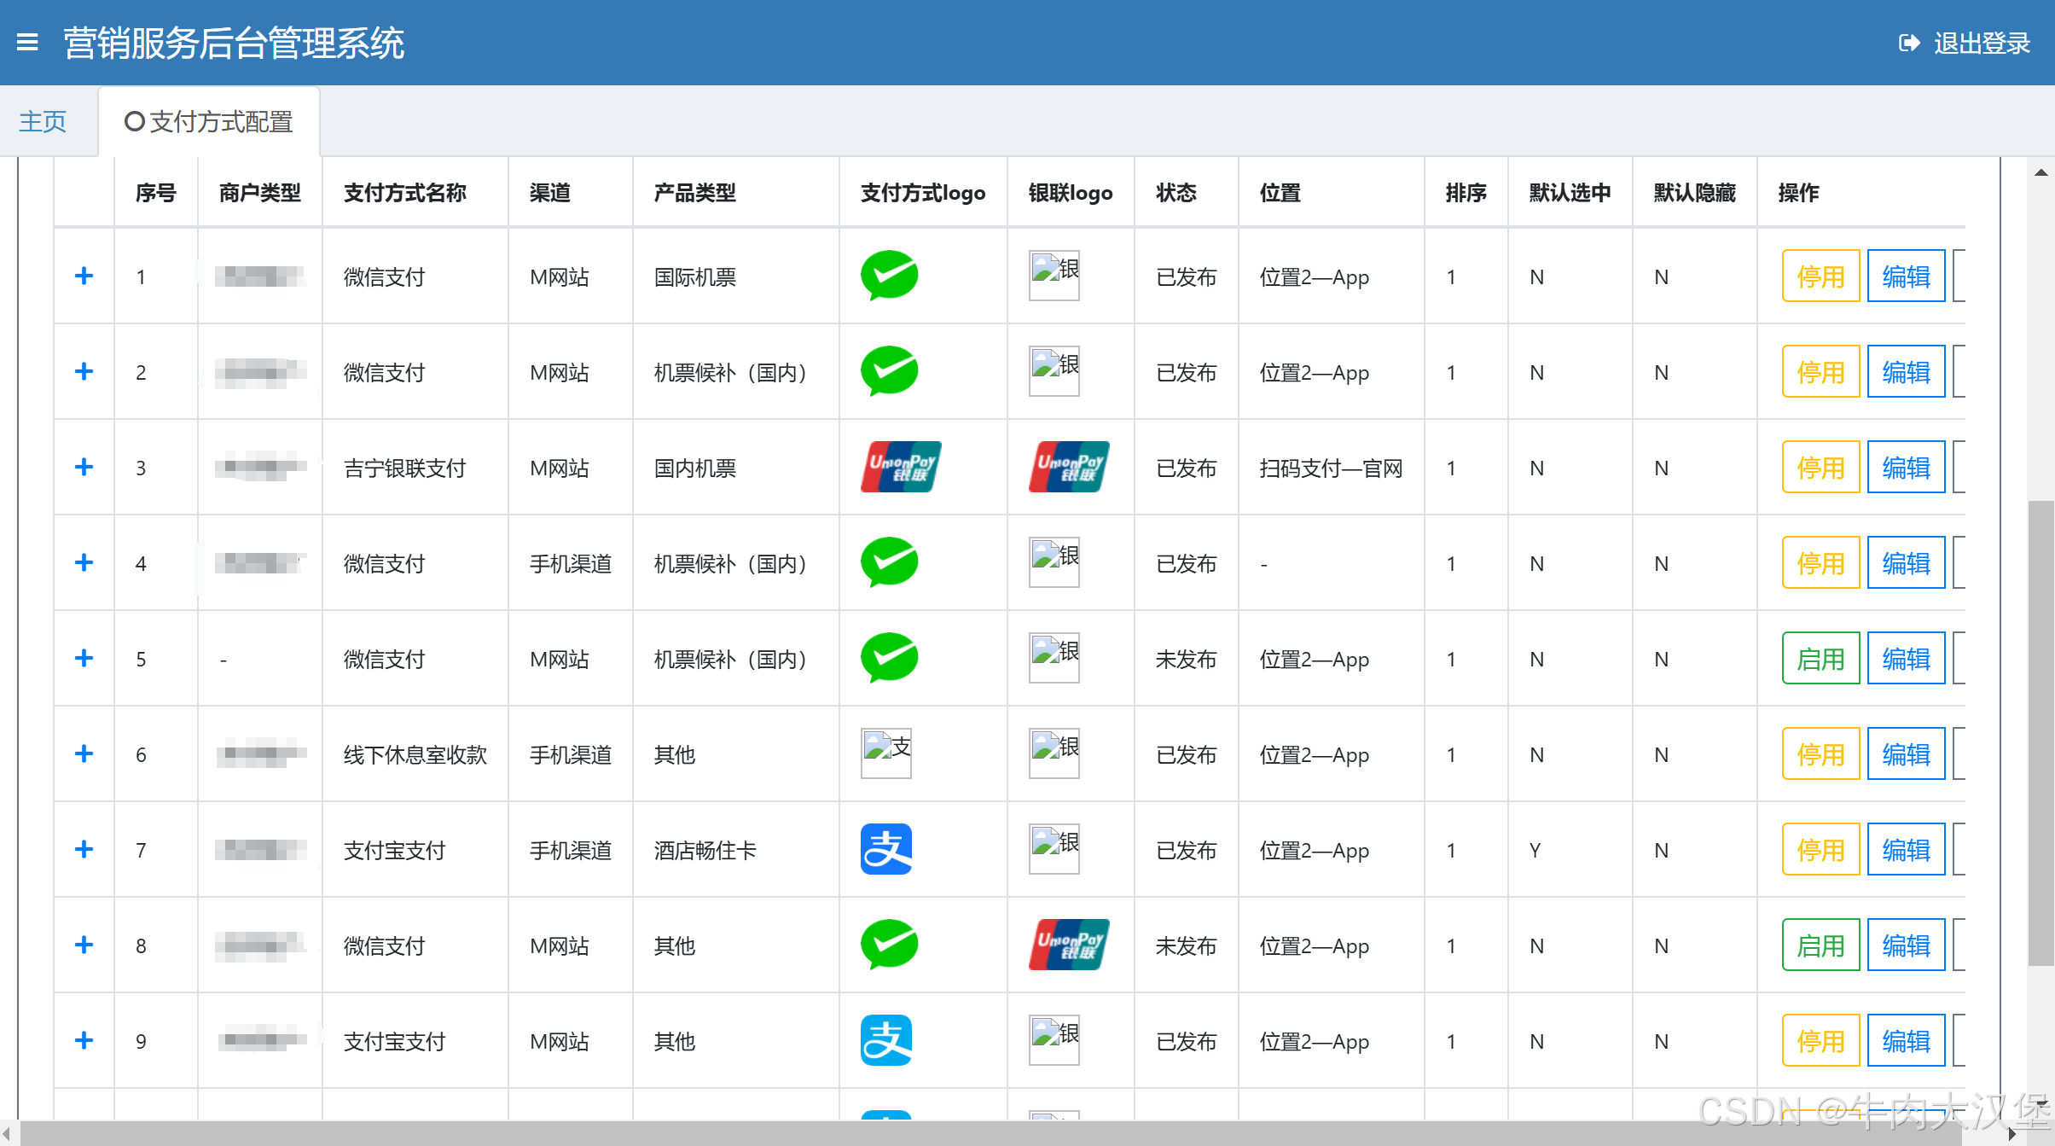Click UnionPay 银联logo in row 8
Image resolution: width=2055 pixels, height=1146 pixels.
pos(1069,945)
